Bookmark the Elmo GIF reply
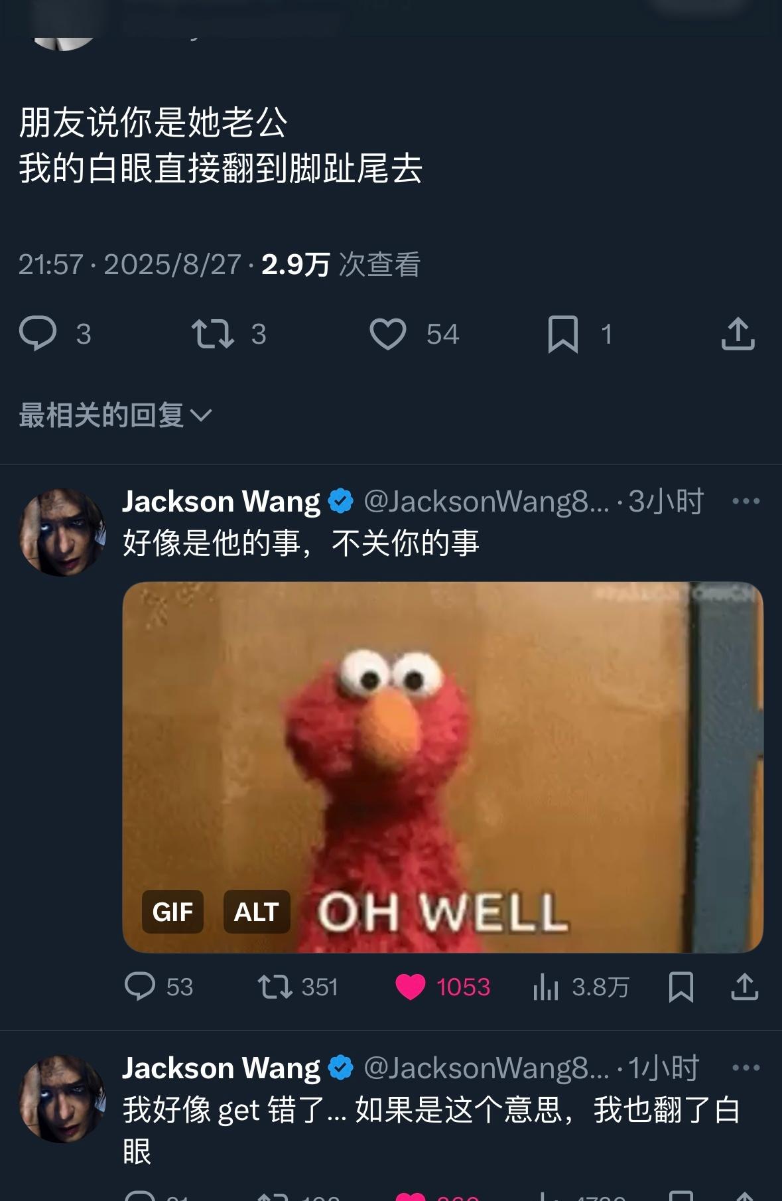 coord(681,987)
